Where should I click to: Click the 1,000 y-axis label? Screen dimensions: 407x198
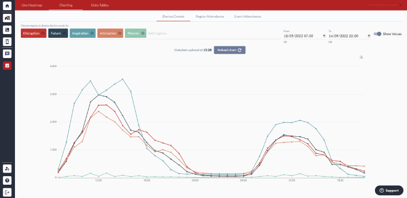click(x=53, y=150)
